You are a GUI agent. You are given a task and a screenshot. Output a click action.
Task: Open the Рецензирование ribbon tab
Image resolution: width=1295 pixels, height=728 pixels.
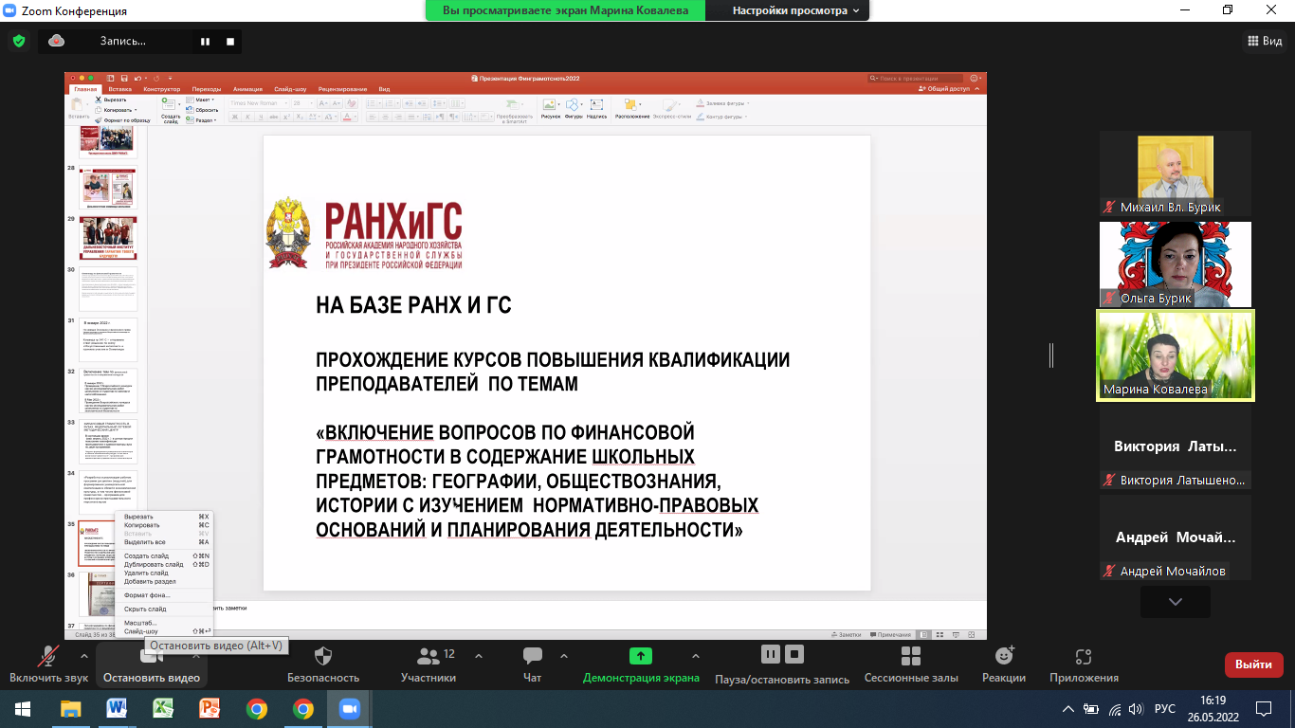(x=342, y=89)
